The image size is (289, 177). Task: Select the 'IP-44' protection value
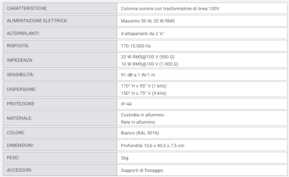click(126, 104)
